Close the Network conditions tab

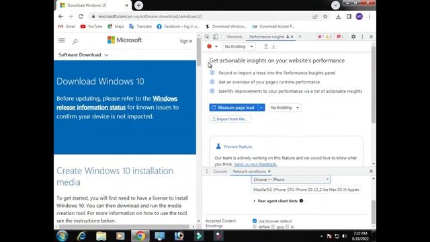(269, 171)
